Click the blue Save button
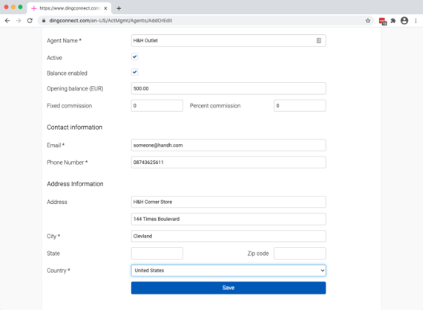Screen dimensions: 423x310 tap(229, 288)
